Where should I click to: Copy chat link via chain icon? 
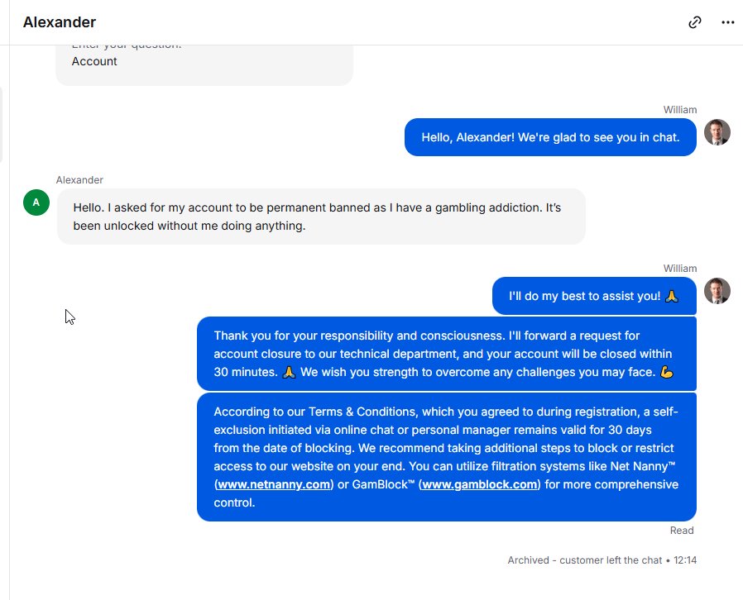pos(695,22)
